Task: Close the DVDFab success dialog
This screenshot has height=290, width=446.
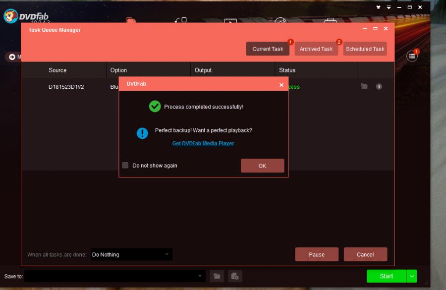Action: pos(281,85)
